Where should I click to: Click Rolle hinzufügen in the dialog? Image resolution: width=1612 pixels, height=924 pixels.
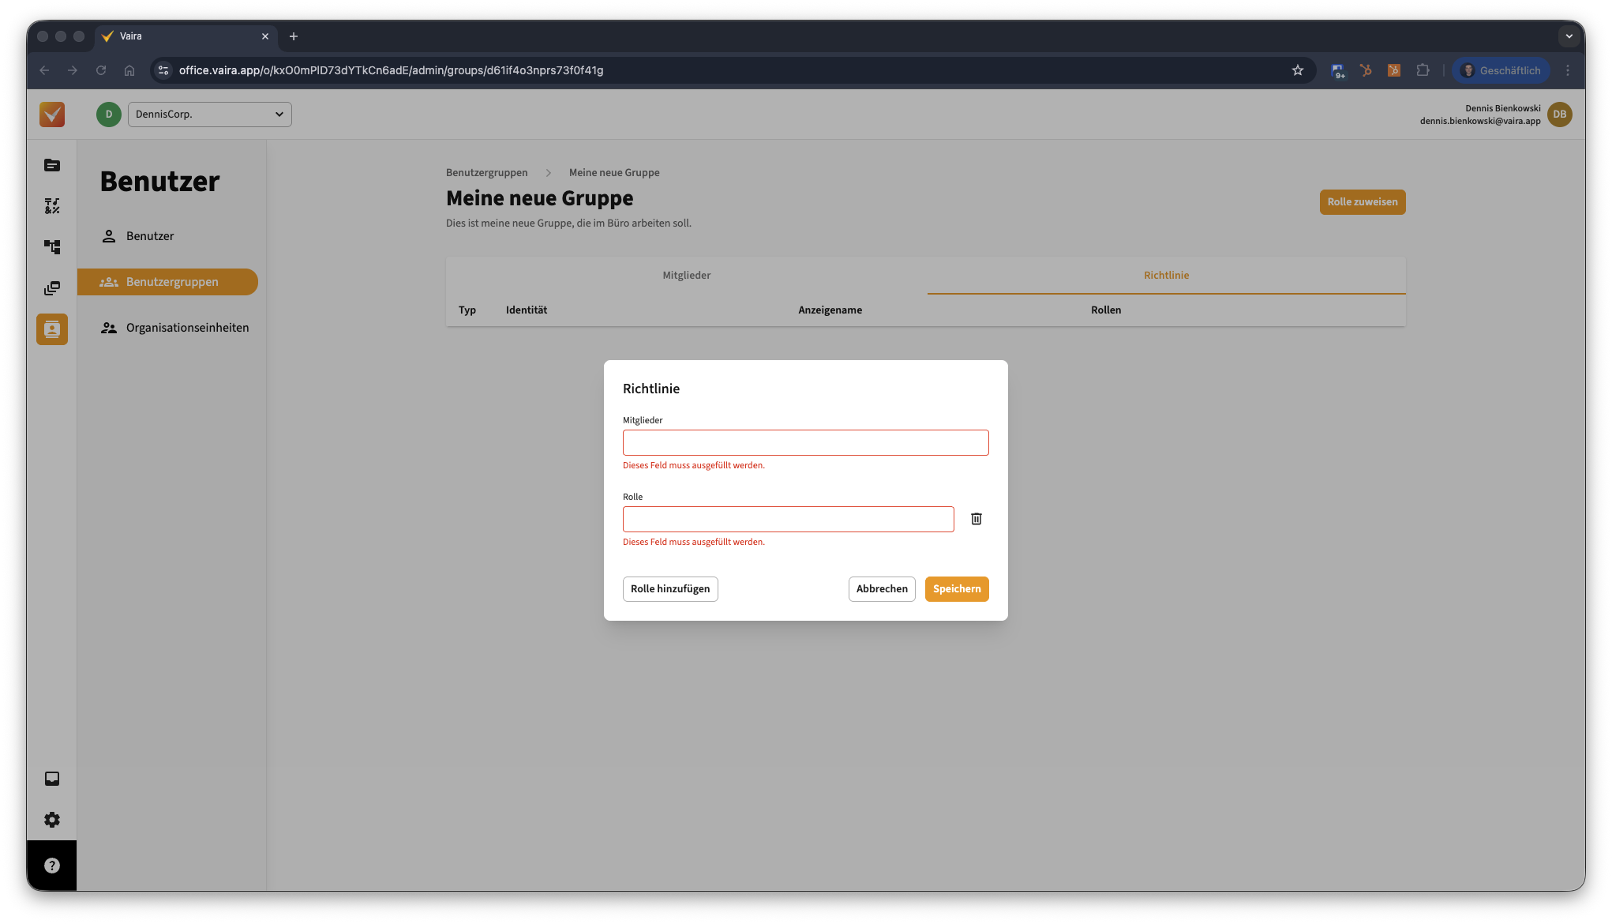pos(670,589)
